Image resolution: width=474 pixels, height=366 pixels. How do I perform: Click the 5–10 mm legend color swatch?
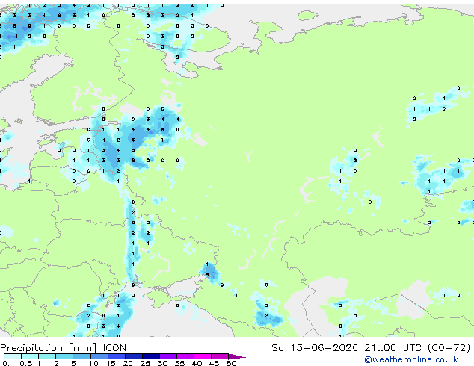[x=81, y=356]
